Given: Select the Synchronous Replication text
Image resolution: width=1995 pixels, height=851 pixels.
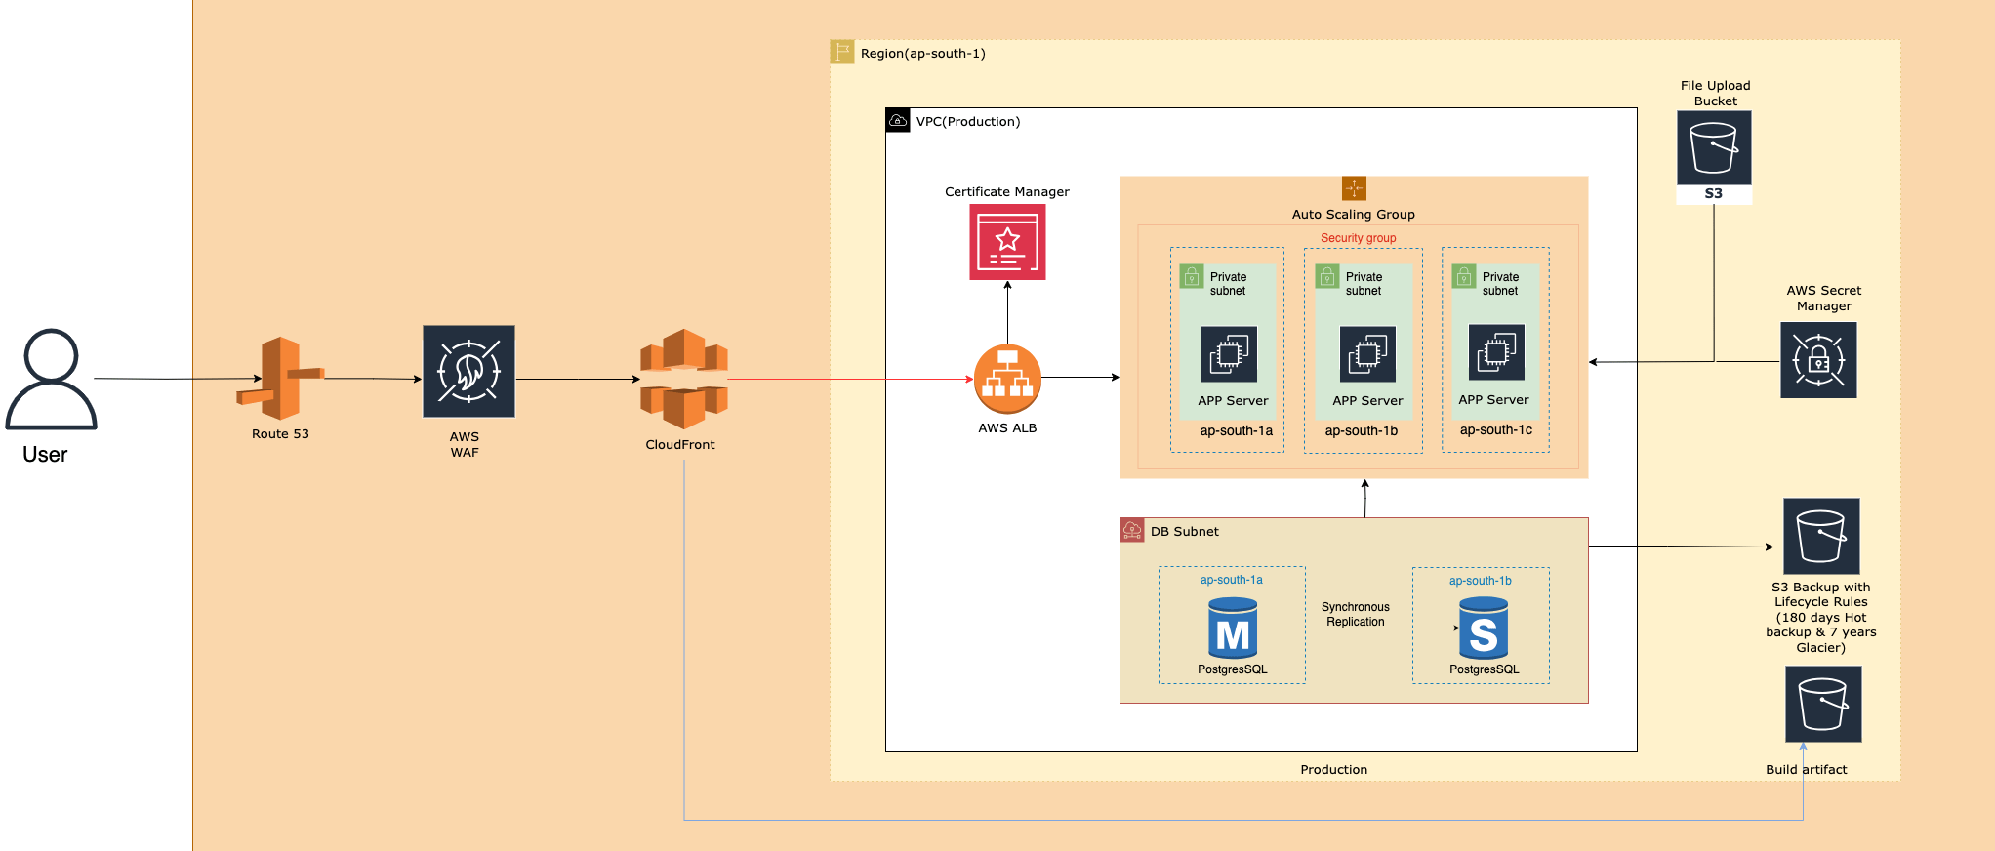Looking at the screenshot, I should click(x=1356, y=614).
